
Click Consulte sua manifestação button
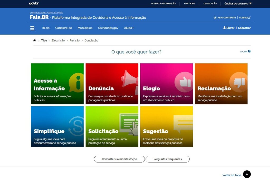point(119,159)
